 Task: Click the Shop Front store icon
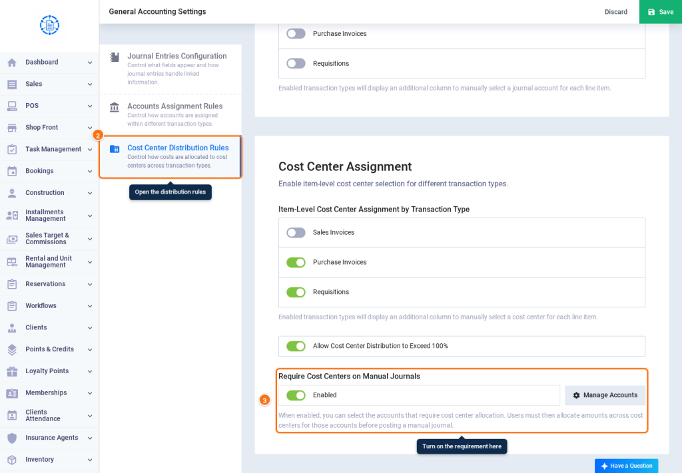[x=12, y=128]
